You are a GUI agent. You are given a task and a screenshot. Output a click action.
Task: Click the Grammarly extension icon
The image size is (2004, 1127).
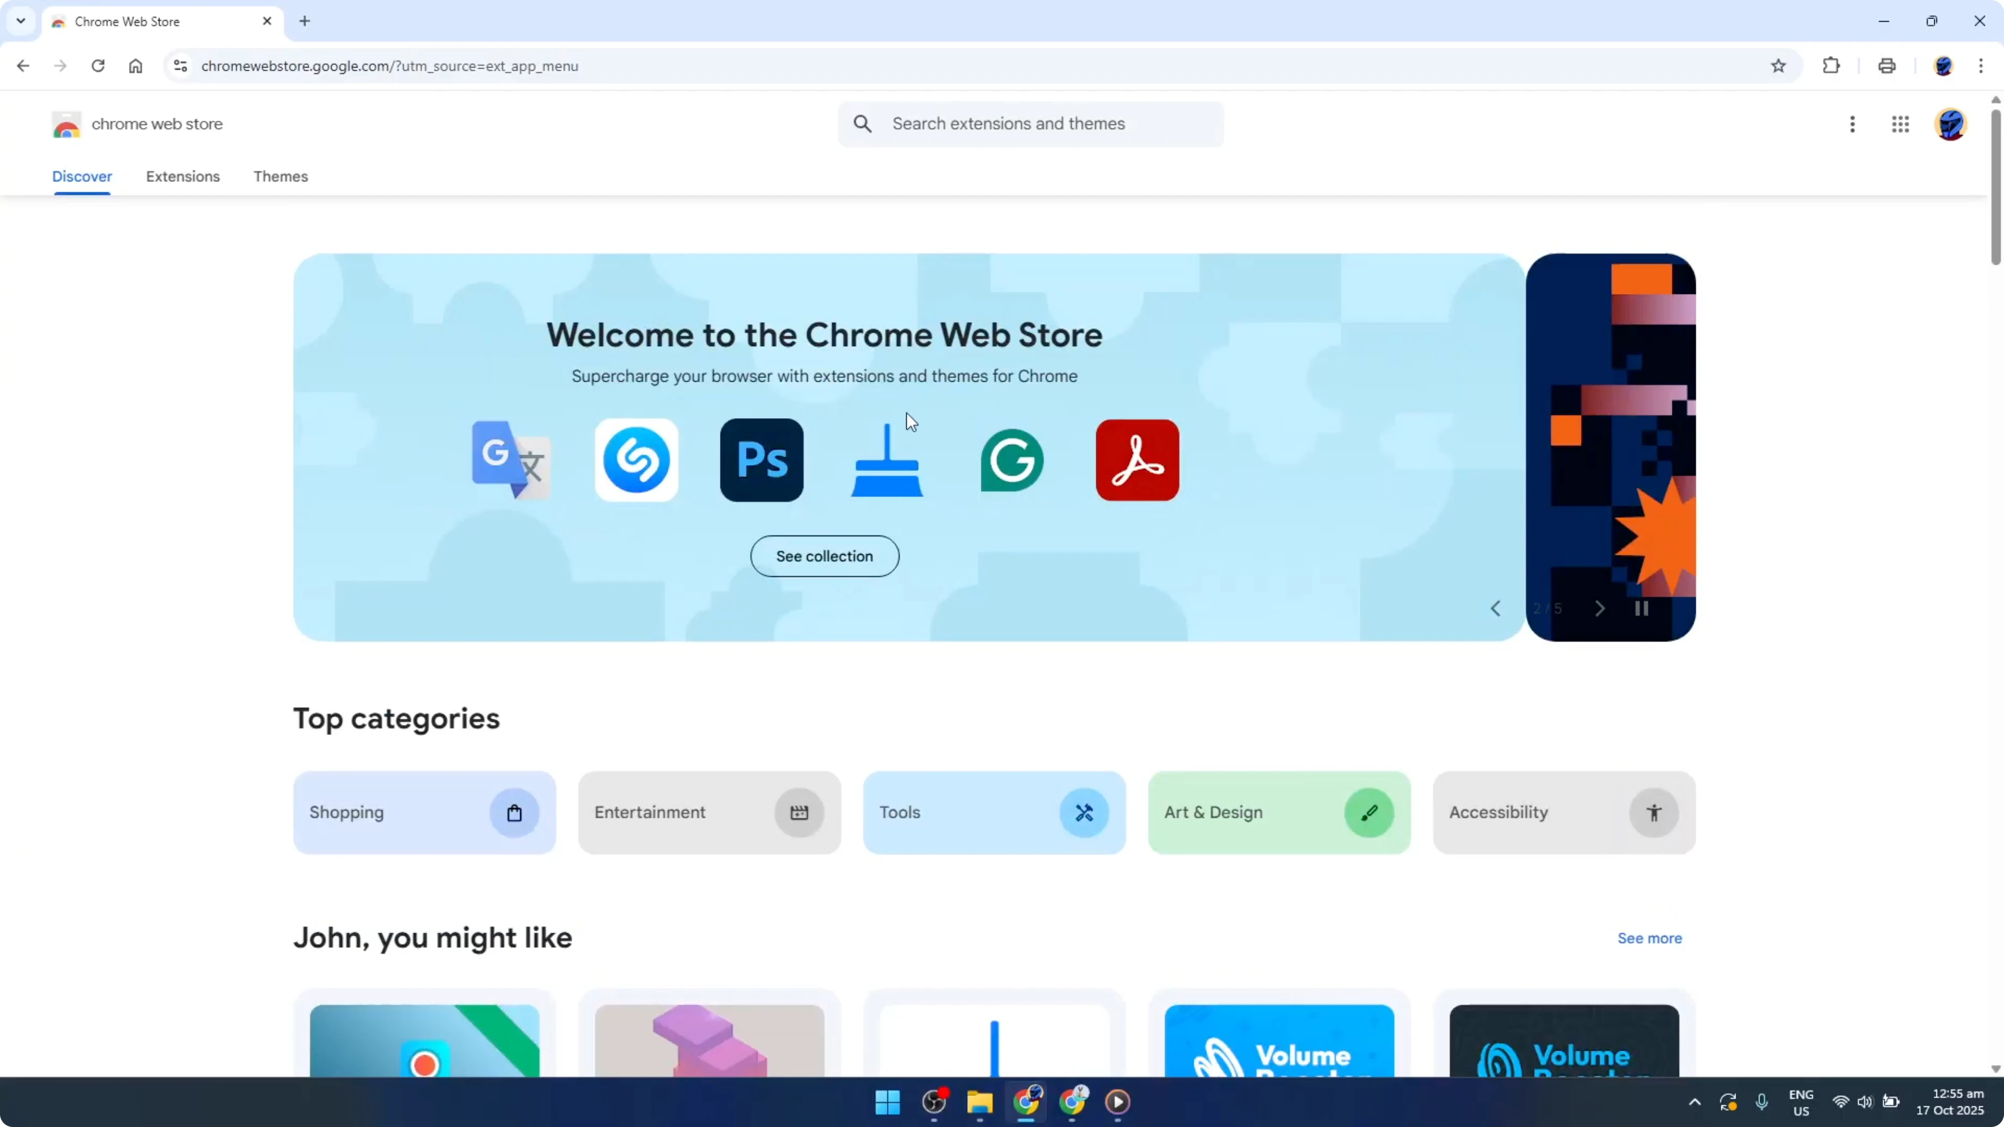click(x=1011, y=460)
